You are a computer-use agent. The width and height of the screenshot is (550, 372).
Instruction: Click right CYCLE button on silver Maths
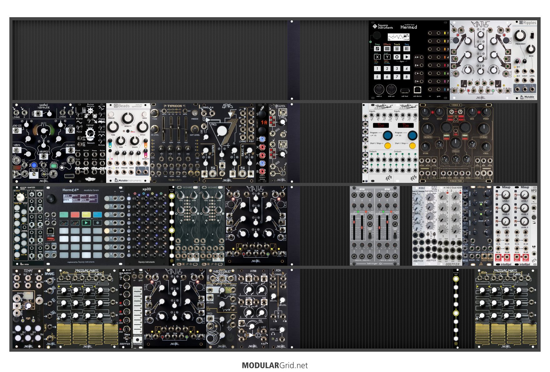click(505, 40)
